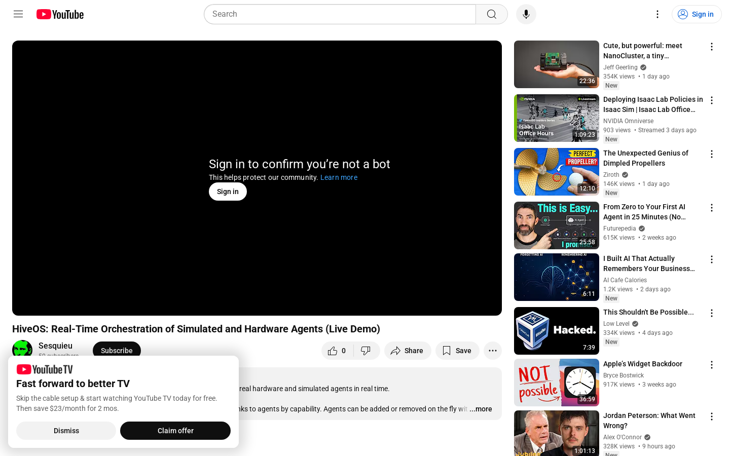The width and height of the screenshot is (730, 456).
Task: Open options for I Built AI video
Action: (712, 259)
